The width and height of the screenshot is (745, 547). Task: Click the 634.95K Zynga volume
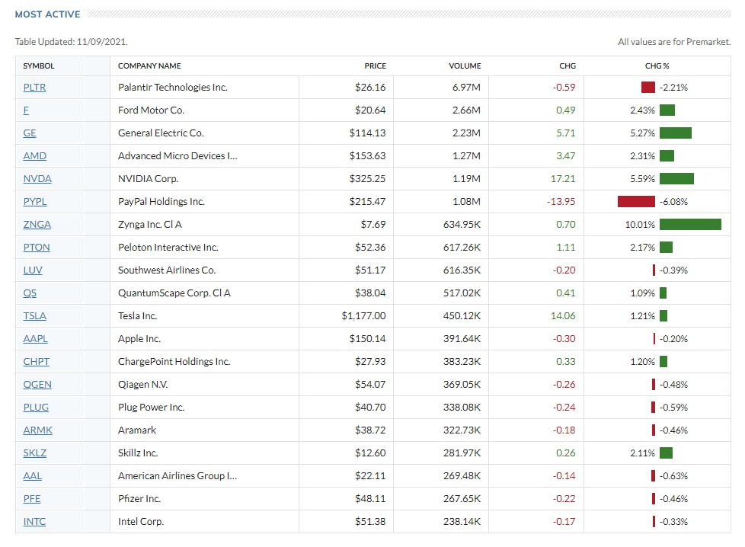[462, 224]
